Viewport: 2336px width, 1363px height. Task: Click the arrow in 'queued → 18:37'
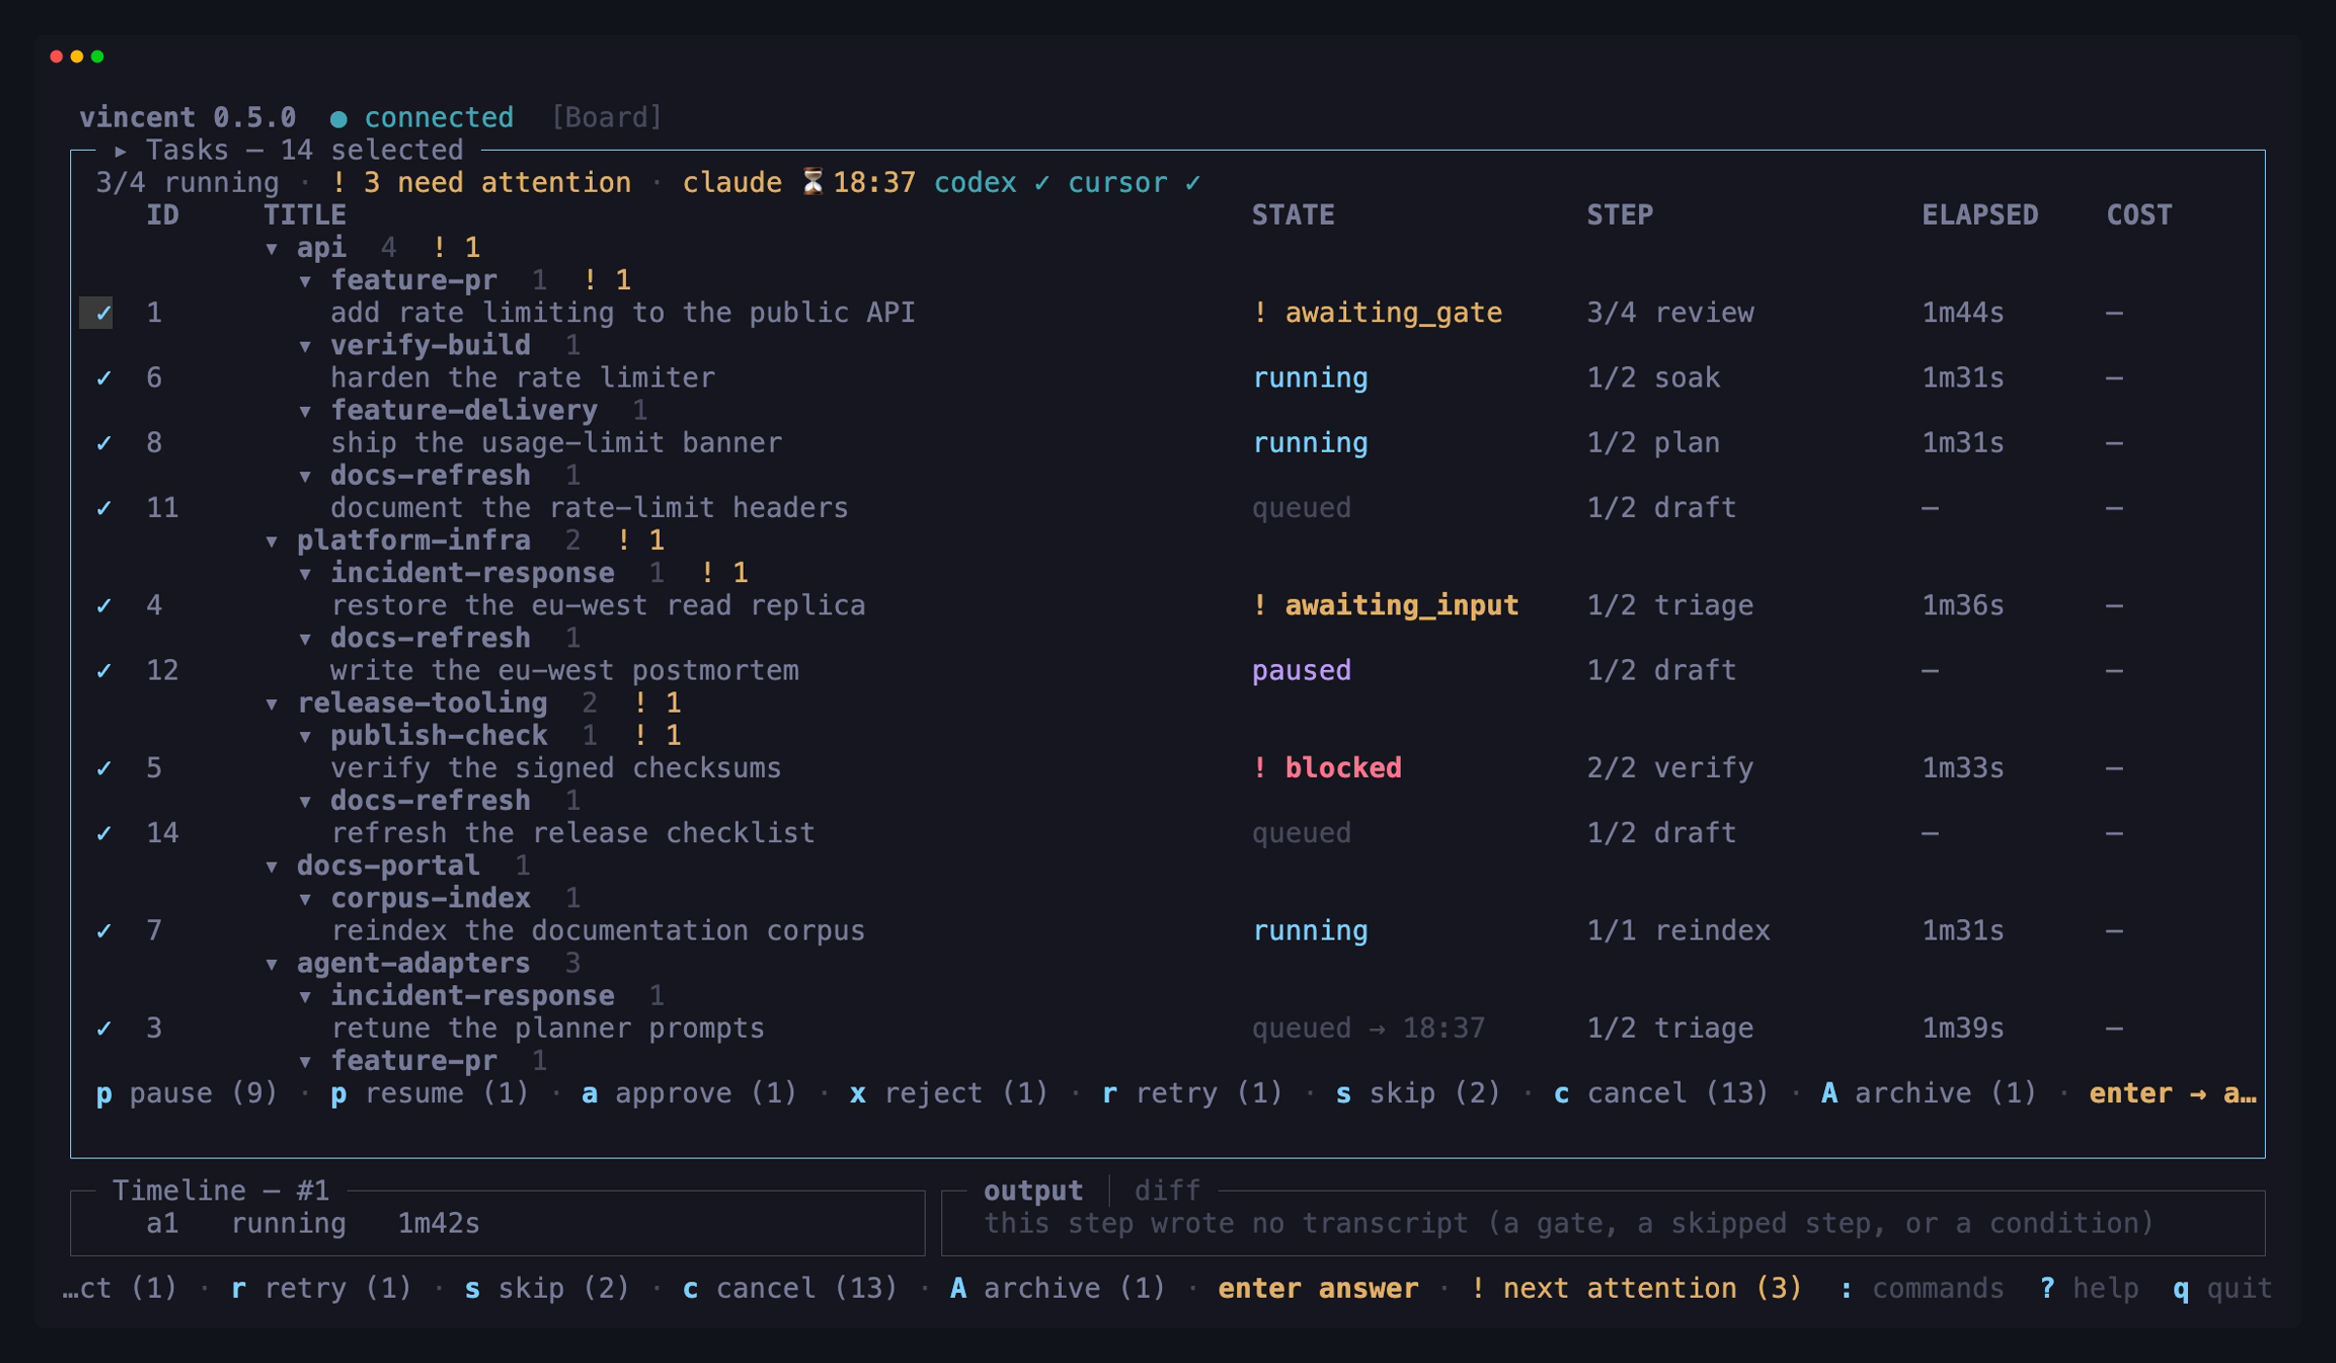[1376, 1029]
